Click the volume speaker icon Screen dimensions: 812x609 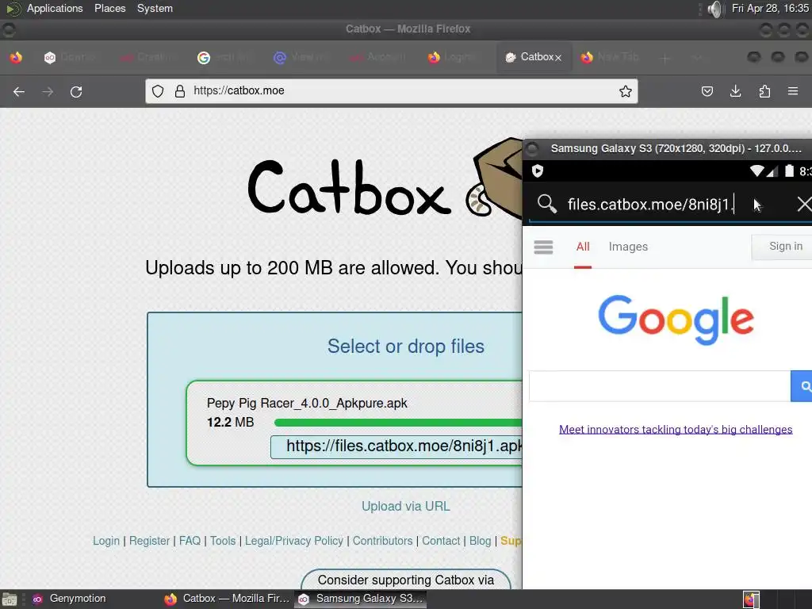click(x=714, y=9)
